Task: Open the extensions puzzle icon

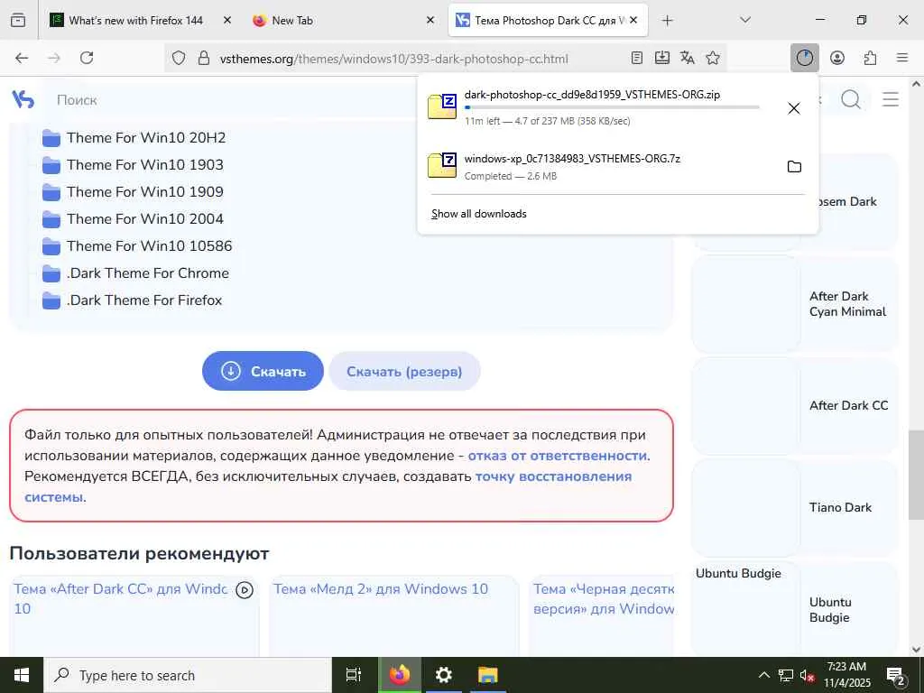Action: point(870,58)
